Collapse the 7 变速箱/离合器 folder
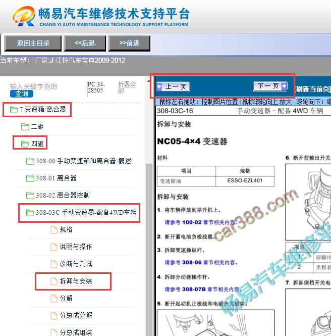Viewport: 331px width, 336px height. [43, 110]
